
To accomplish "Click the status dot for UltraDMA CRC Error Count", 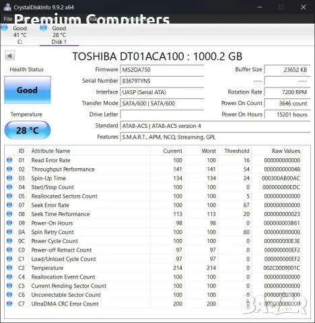I will (9, 303).
